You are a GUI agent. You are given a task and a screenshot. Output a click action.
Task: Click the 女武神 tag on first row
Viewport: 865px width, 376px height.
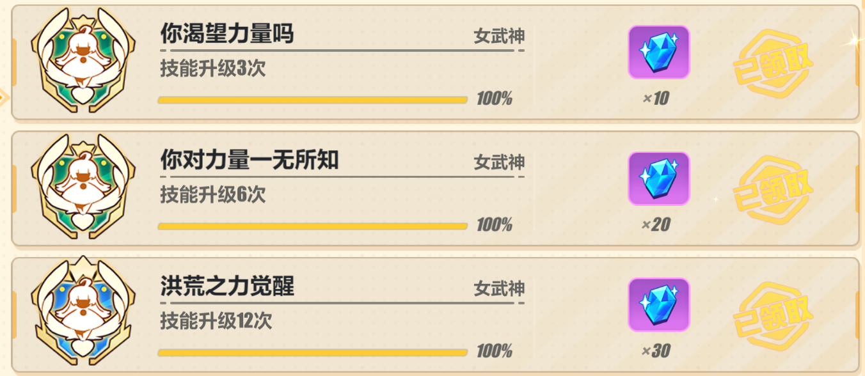(499, 36)
